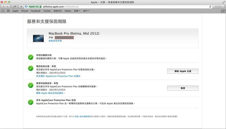Viewport: 226px width, 129px height.
Task: Open 瞭解 Apple 產品的保固資訊 link
Action: click(x=50, y=93)
